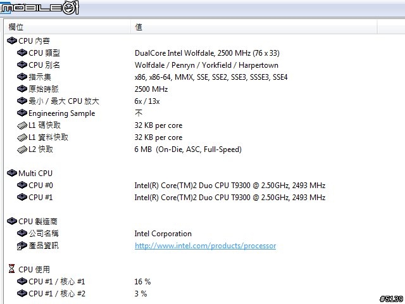
Task: Click the Wolfdale / Penryn / Yorkfield value
Action: (x=206, y=65)
